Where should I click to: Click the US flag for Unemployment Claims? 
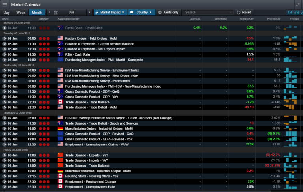pyautogui.click(x=60, y=144)
